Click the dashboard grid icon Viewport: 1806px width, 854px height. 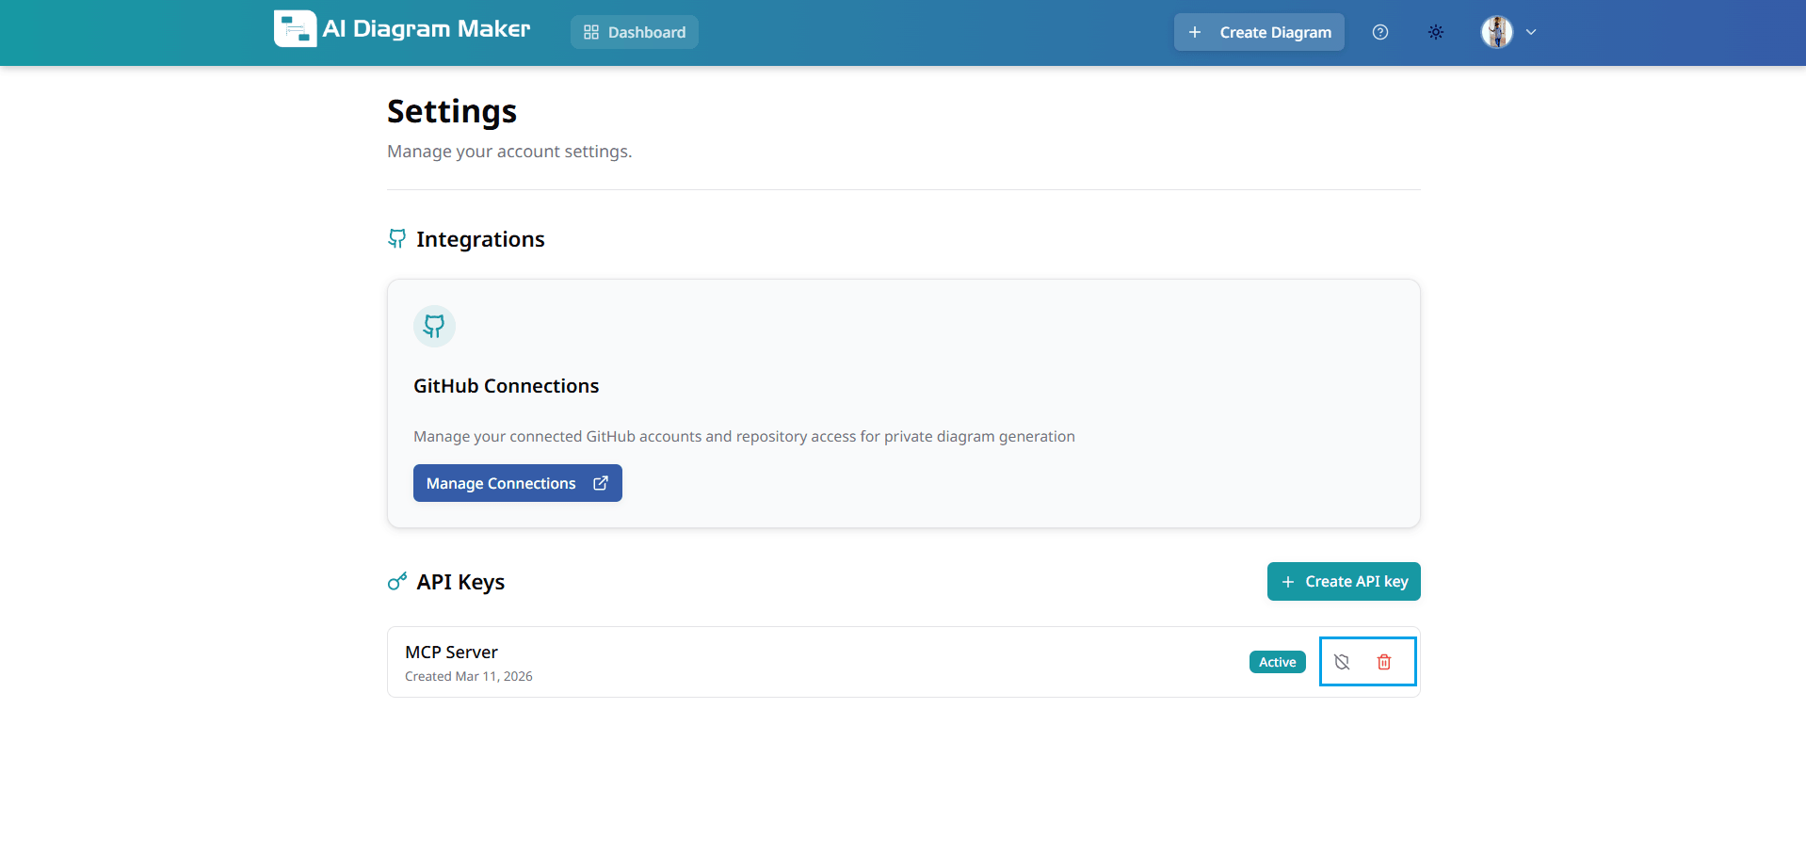tap(590, 31)
